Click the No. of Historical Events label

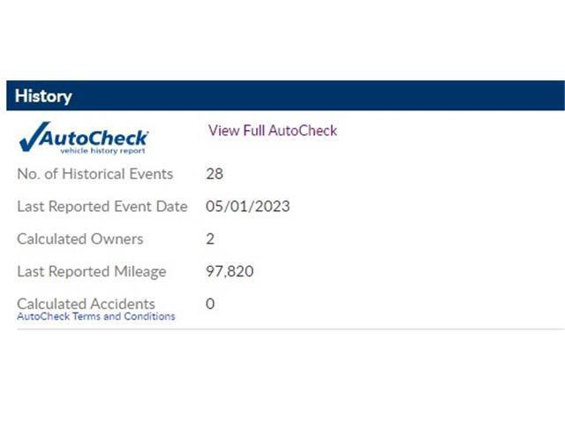95,174
